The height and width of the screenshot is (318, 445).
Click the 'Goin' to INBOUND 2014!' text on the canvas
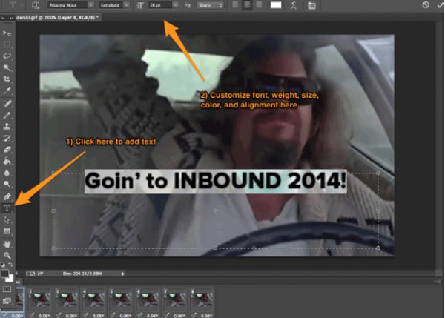click(x=216, y=181)
